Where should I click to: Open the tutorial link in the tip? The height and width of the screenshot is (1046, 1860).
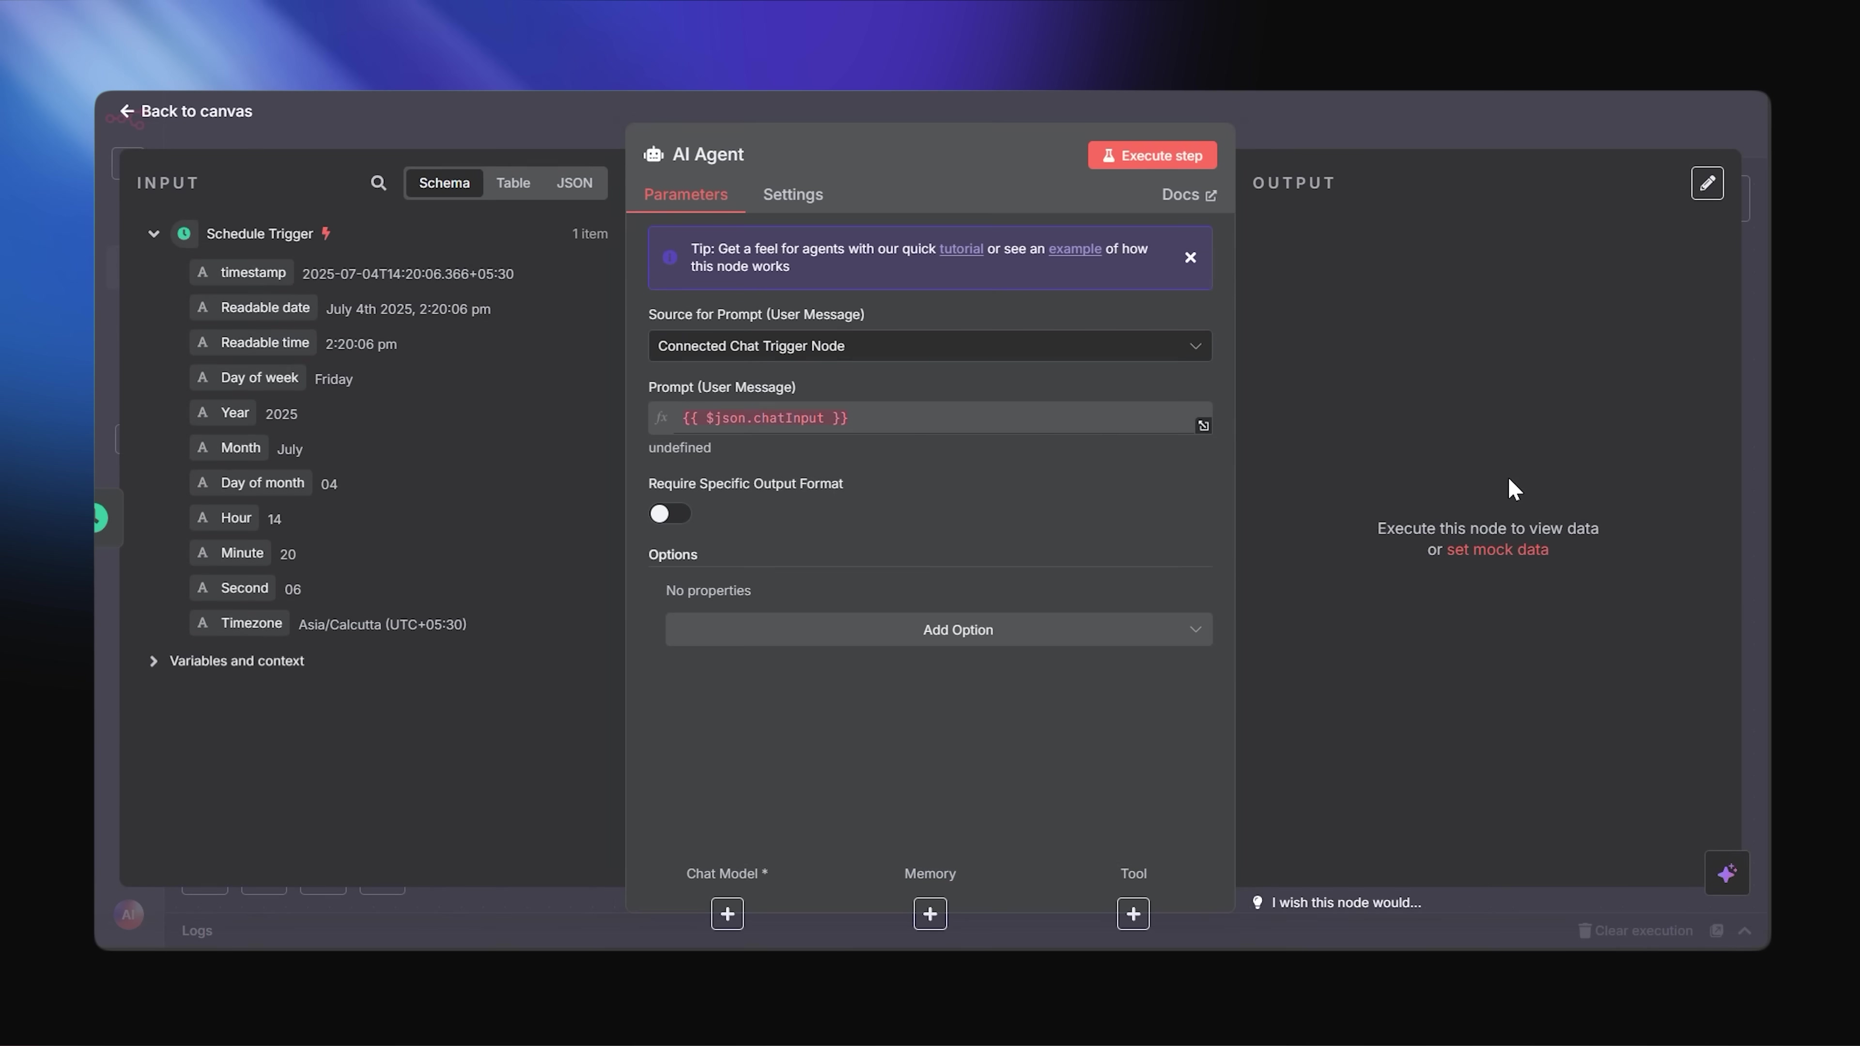961,249
